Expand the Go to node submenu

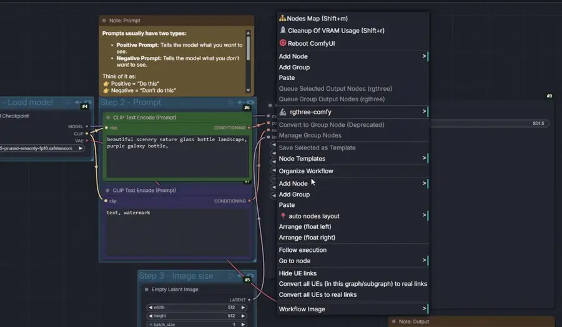click(x=353, y=261)
